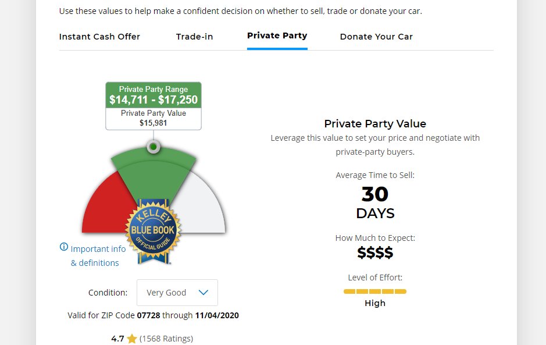Open the Trade-in tab
The image size is (546, 345).
[x=194, y=37]
